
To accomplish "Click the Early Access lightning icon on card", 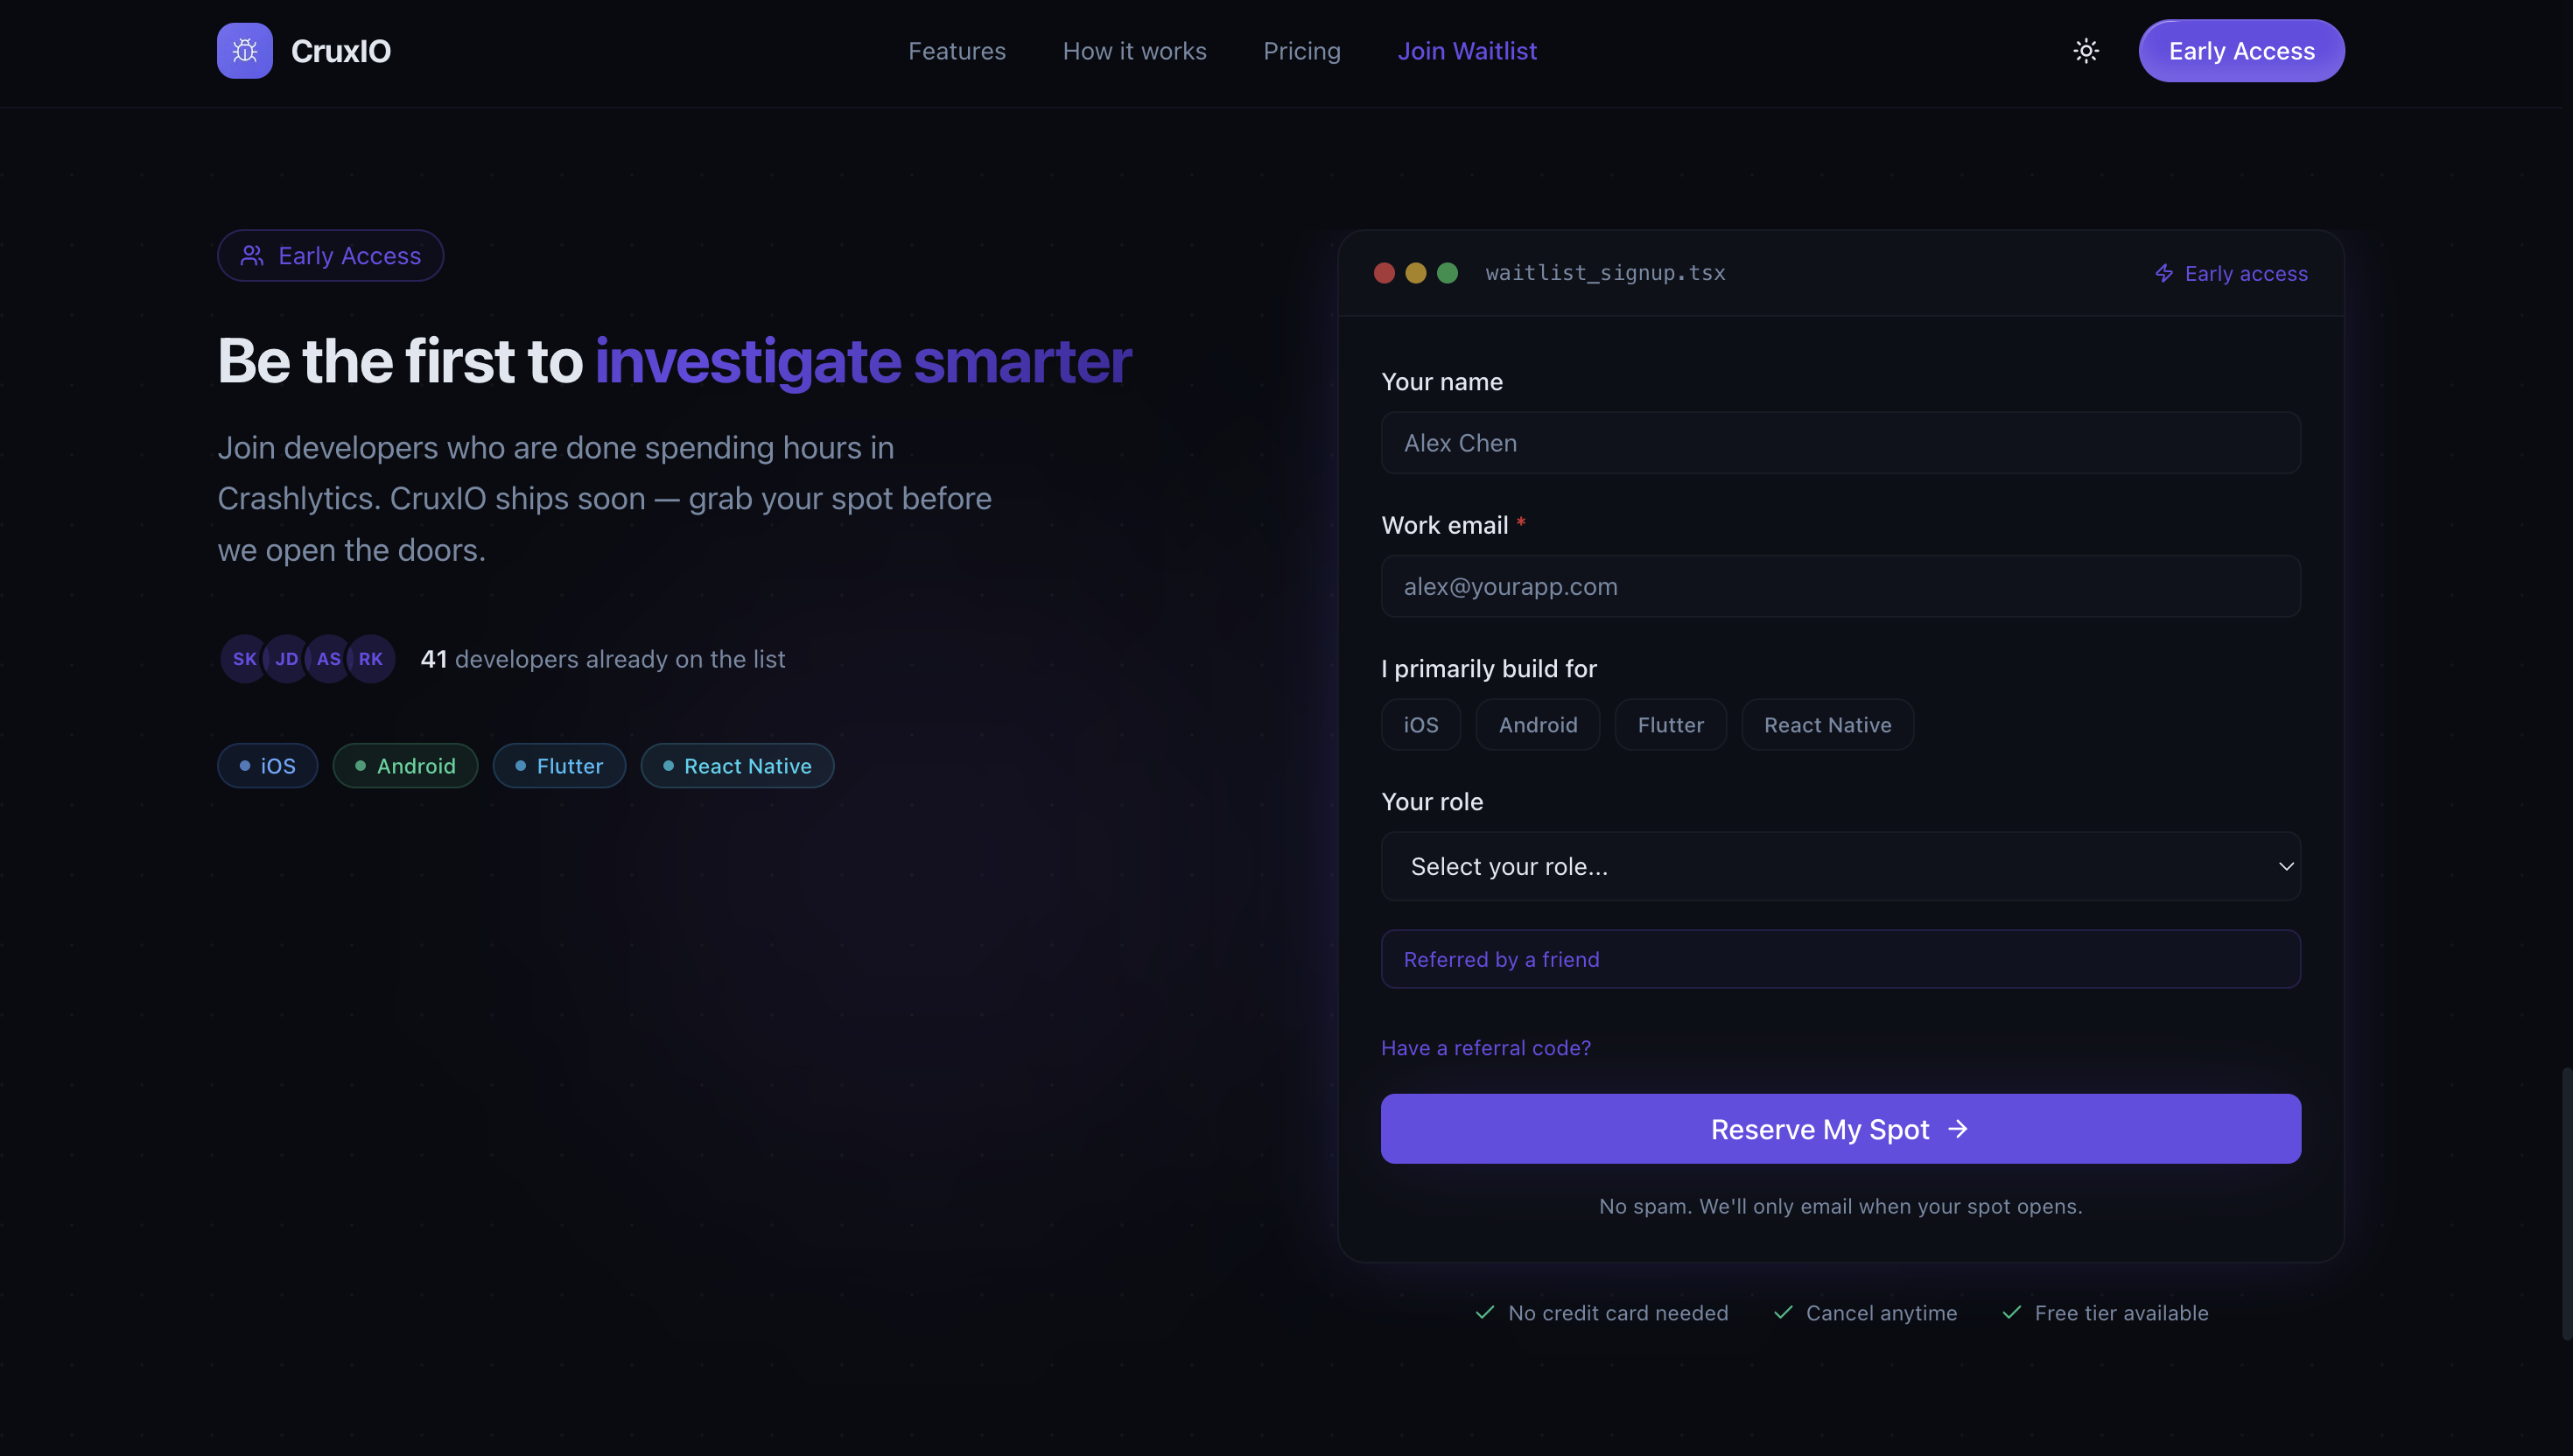I will [x=2165, y=273].
